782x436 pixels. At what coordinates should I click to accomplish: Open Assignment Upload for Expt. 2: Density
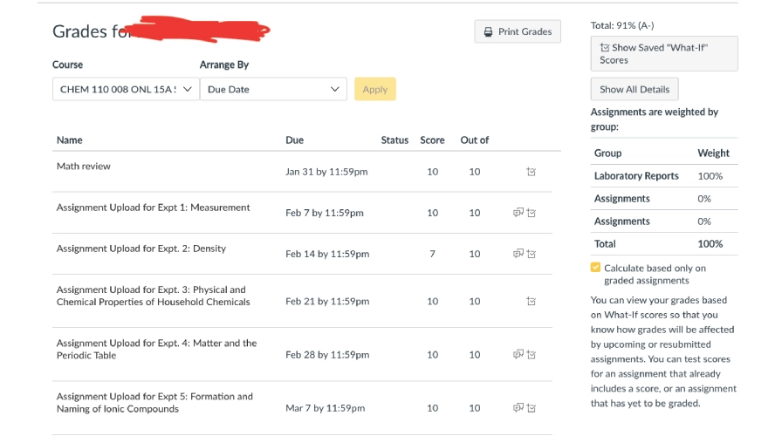coord(141,249)
